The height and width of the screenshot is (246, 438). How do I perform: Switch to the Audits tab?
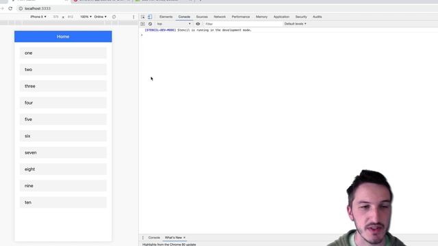317,16
